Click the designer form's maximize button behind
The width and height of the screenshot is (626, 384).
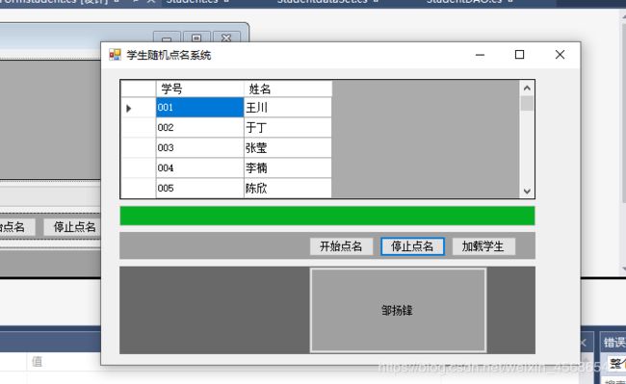196,38
